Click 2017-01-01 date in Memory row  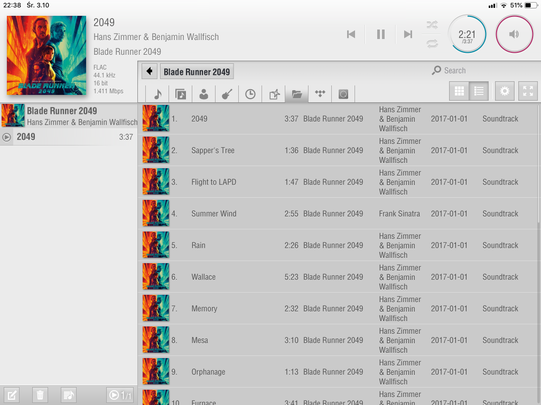pos(449,309)
